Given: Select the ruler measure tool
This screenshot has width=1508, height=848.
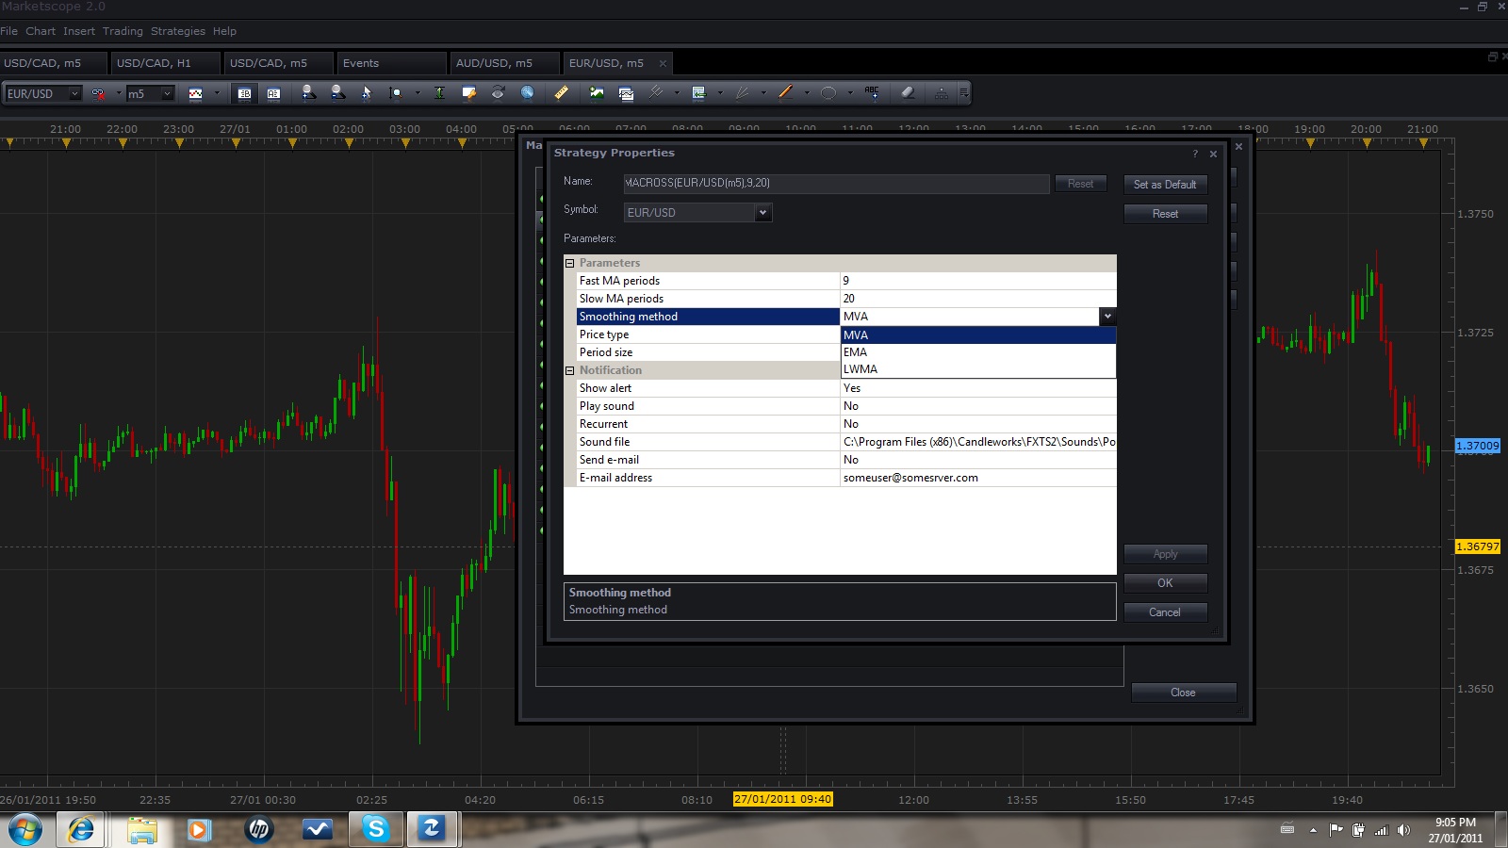Looking at the screenshot, I should (561, 93).
